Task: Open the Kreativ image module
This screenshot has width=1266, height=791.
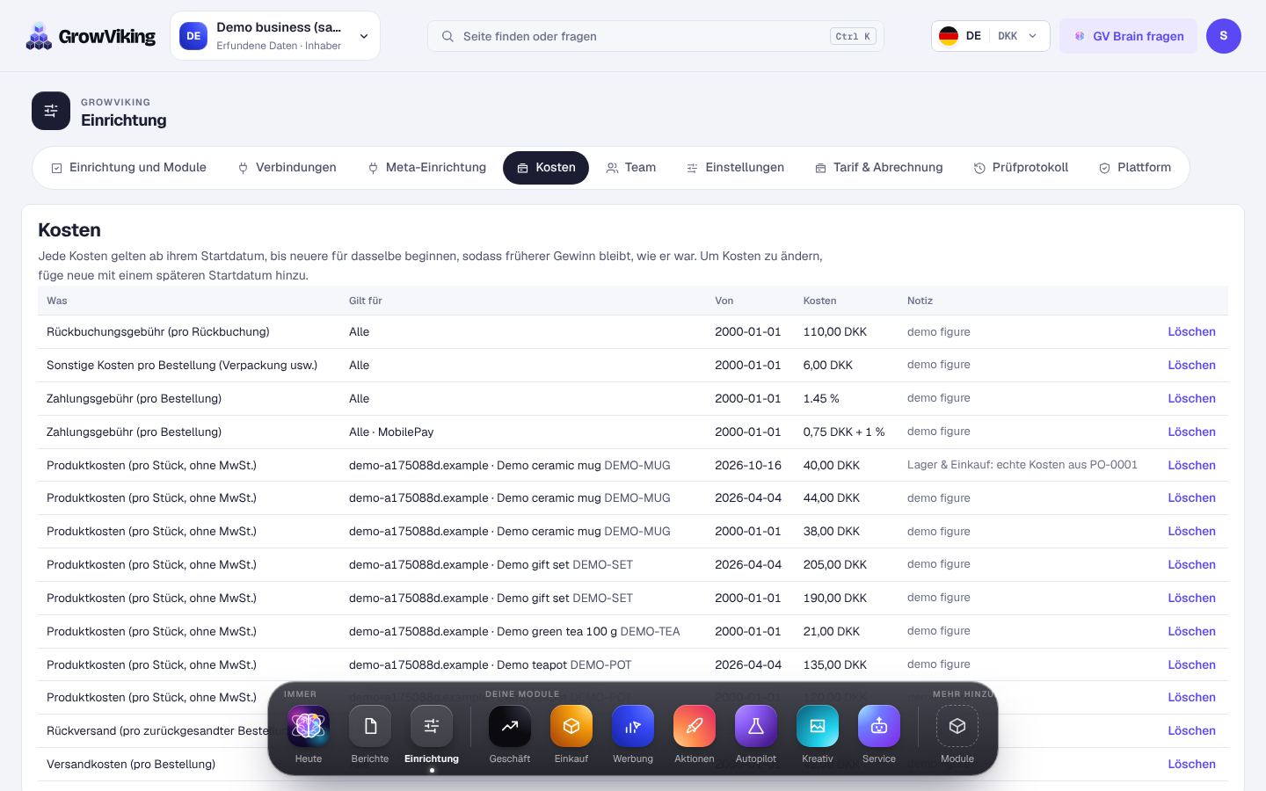Action: 818,727
